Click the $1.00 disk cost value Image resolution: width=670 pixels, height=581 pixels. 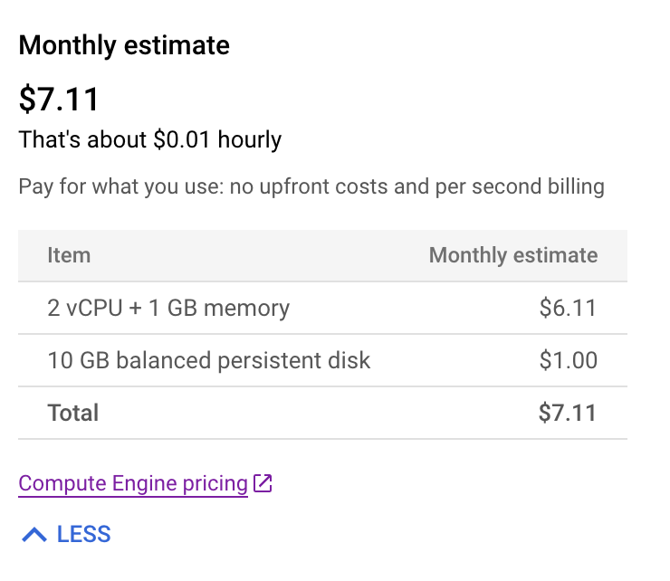[568, 360]
